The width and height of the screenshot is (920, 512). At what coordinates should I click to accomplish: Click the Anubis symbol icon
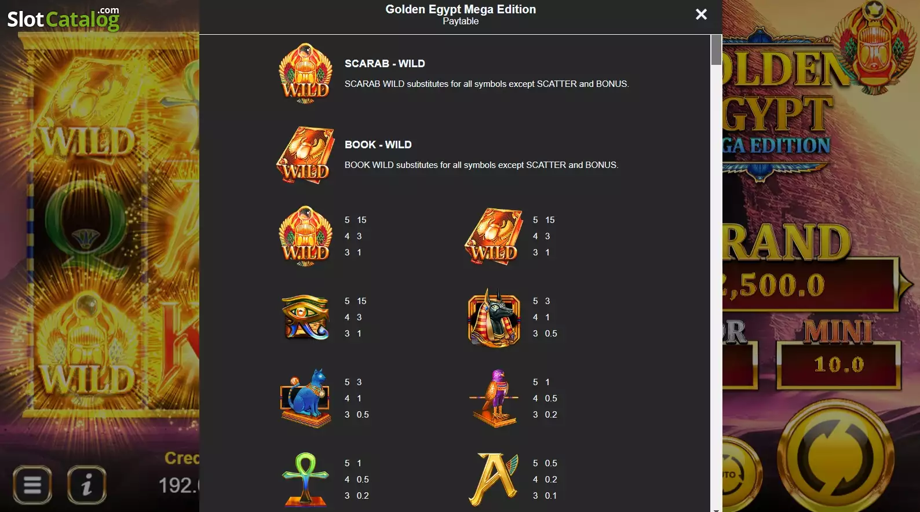click(x=494, y=318)
